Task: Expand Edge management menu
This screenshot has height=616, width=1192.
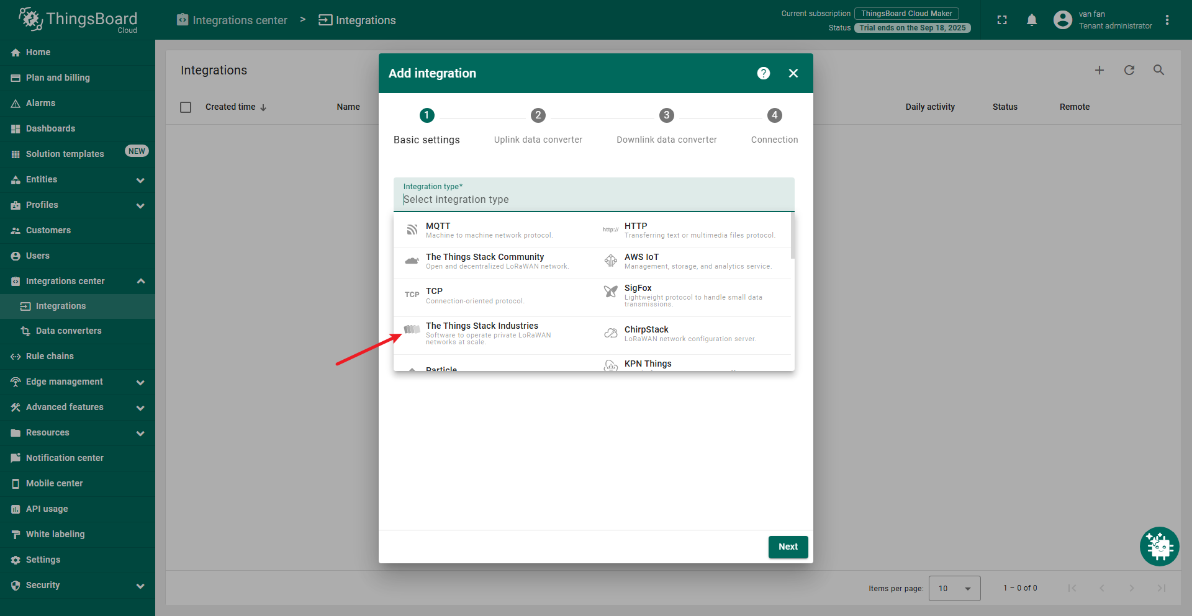Action: coord(77,382)
